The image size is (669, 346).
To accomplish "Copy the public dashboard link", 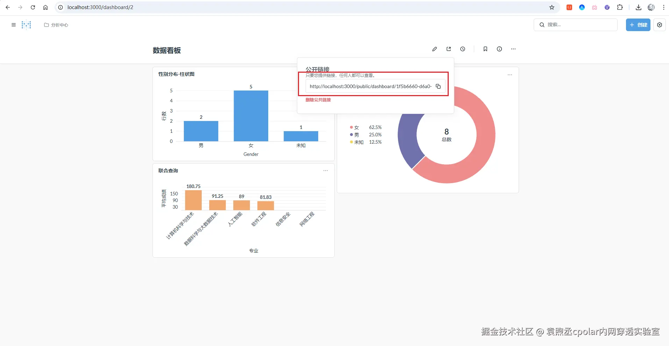I will [438, 86].
